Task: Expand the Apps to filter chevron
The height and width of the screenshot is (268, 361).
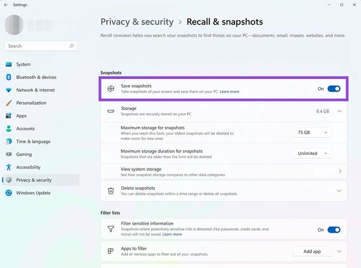Action: point(339,251)
